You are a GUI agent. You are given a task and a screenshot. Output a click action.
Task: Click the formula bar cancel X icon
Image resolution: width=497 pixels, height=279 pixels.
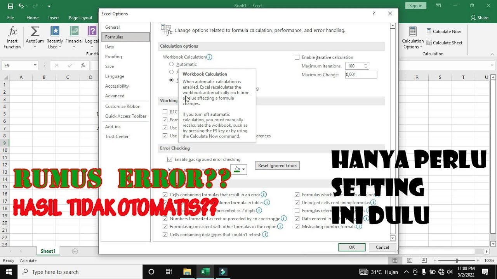coord(56,65)
